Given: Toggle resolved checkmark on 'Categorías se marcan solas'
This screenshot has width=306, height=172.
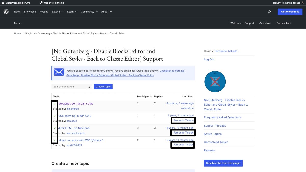Looking at the screenshot, I should tap(55, 103).
